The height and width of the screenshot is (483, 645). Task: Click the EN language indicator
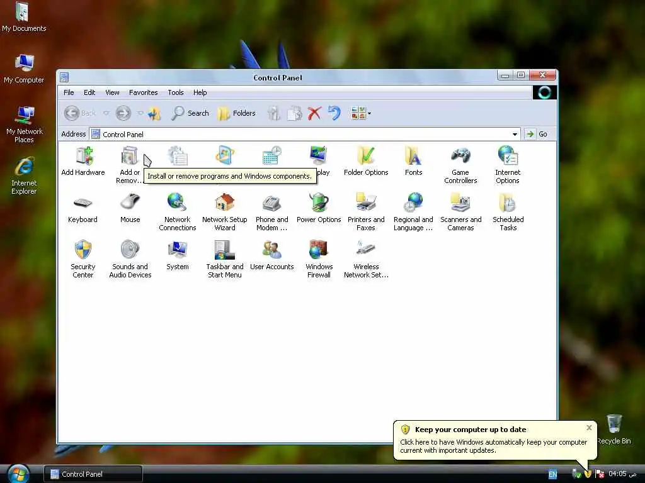coord(552,474)
